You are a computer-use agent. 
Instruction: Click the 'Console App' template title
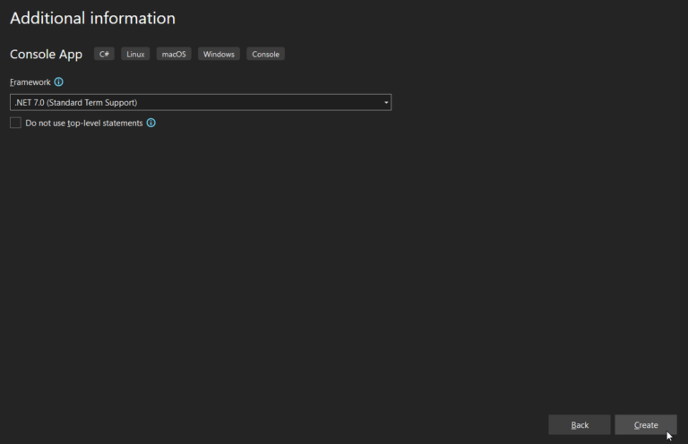tap(46, 55)
